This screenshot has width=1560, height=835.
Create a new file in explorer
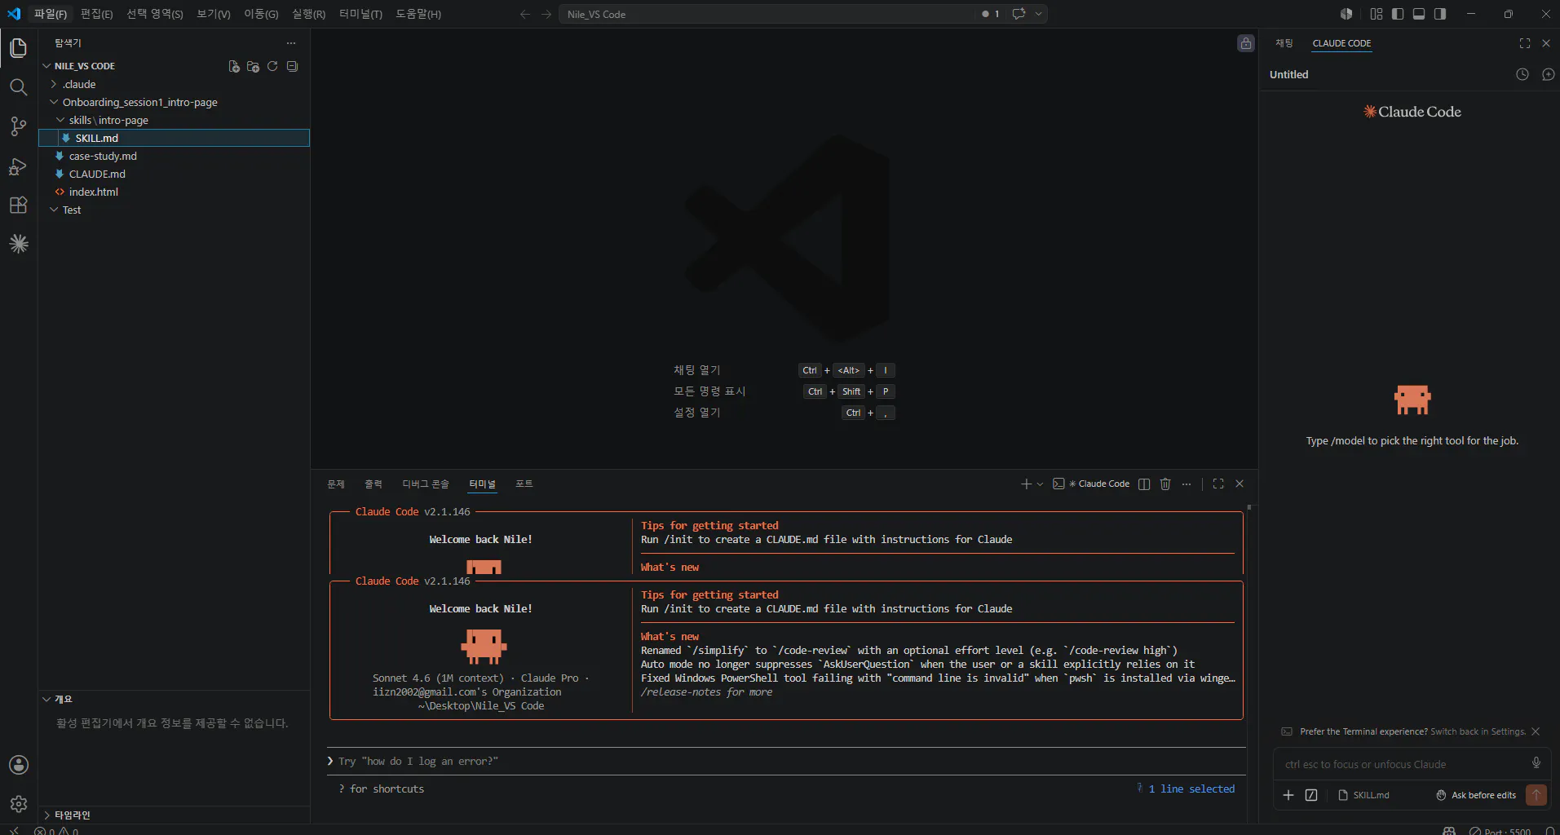(x=234, y=66)
